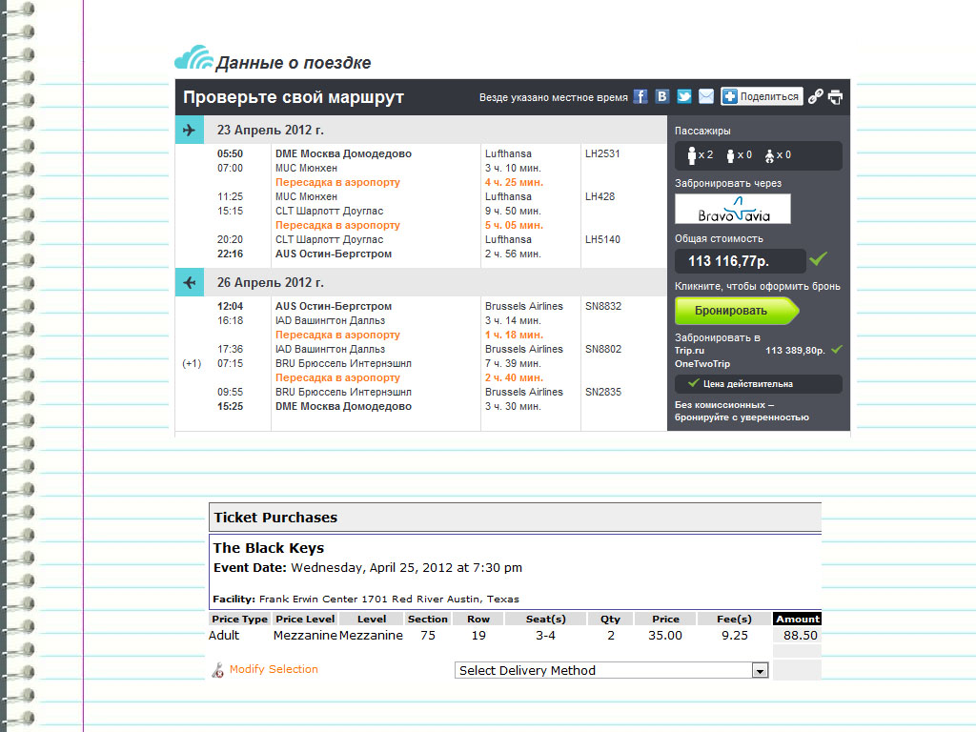Click the Fee(s) value 9.25

[735, 636]
